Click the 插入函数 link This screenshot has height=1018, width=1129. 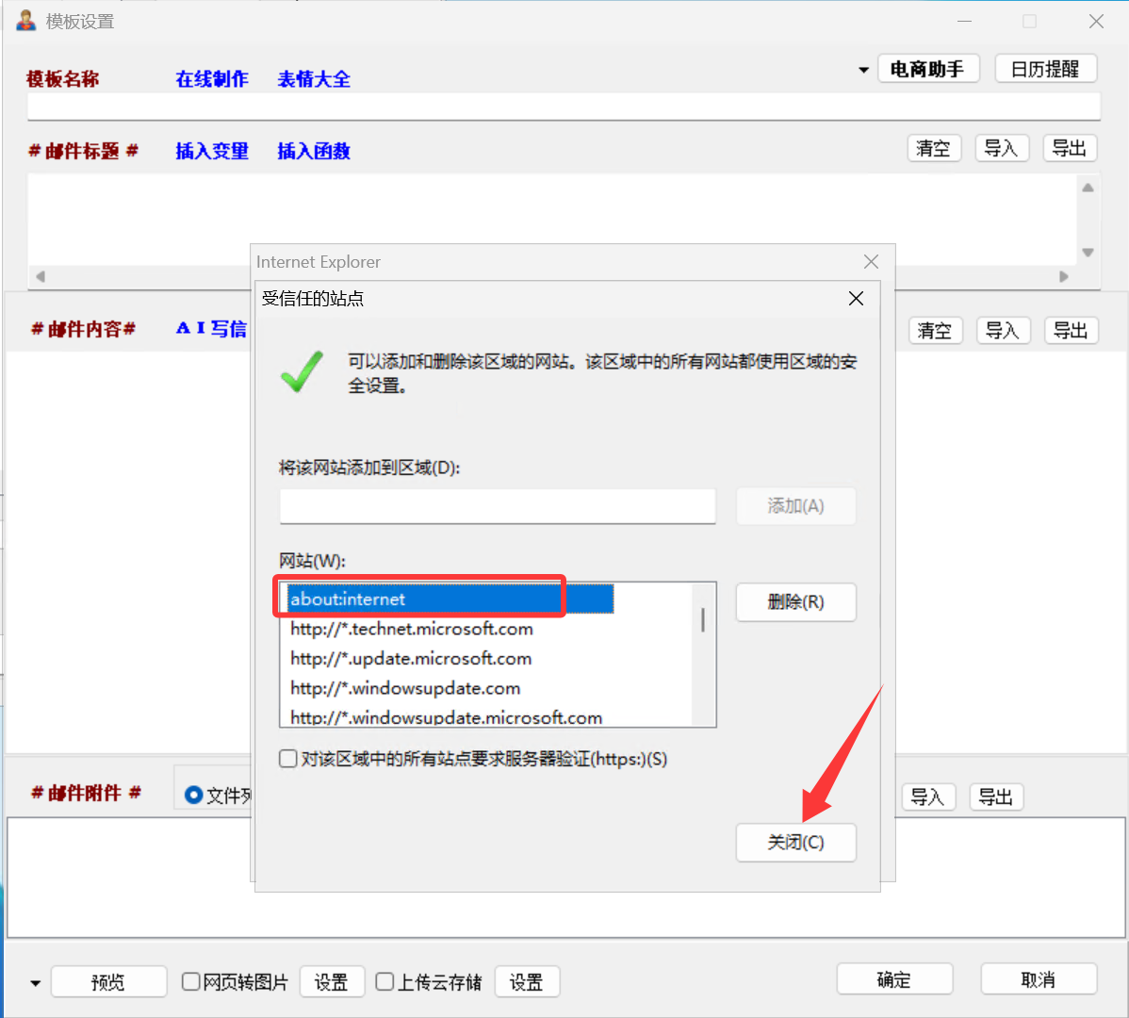click(314, 151)
